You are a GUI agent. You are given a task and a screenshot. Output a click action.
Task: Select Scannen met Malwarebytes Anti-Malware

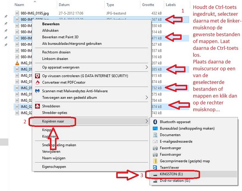point(75,91)
